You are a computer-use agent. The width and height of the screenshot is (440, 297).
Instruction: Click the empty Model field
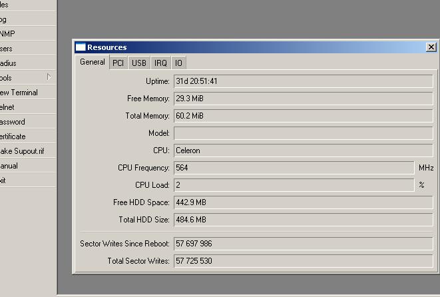[x=304, y=133]
